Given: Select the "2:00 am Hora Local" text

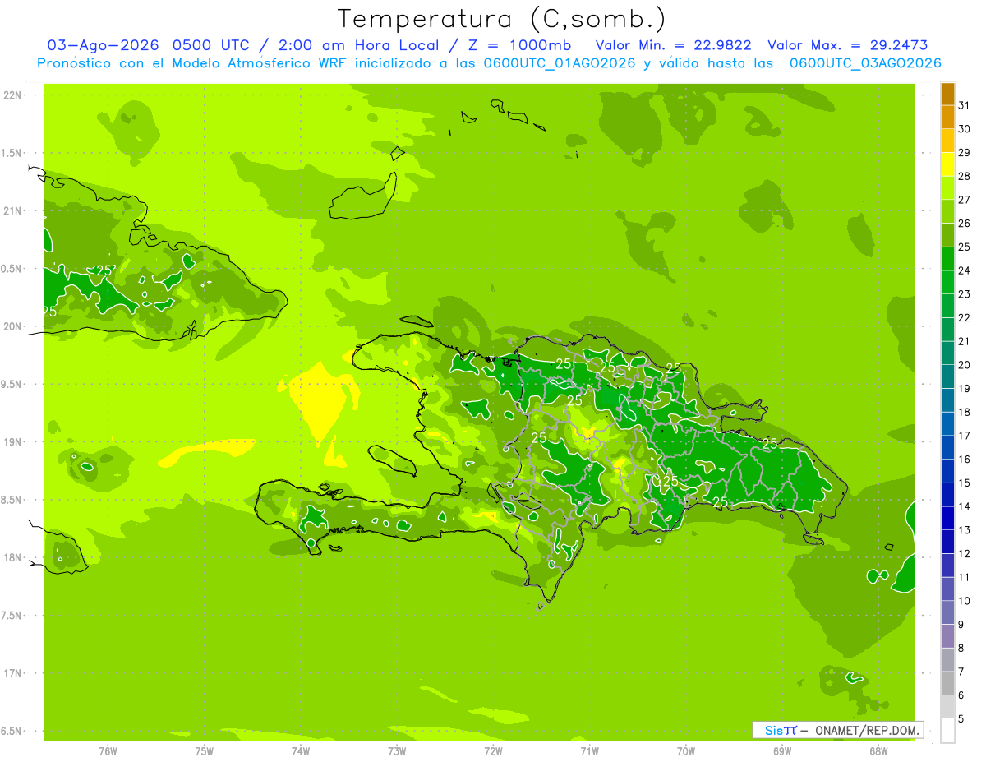Looking at the screenshot, I should [x=360, y=45].
